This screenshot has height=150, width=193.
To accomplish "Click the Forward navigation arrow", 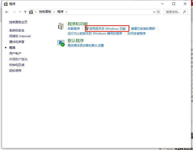I will (x=14, y=12).
